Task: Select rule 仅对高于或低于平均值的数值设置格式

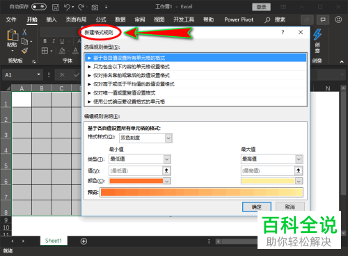Action: point(196,84)
